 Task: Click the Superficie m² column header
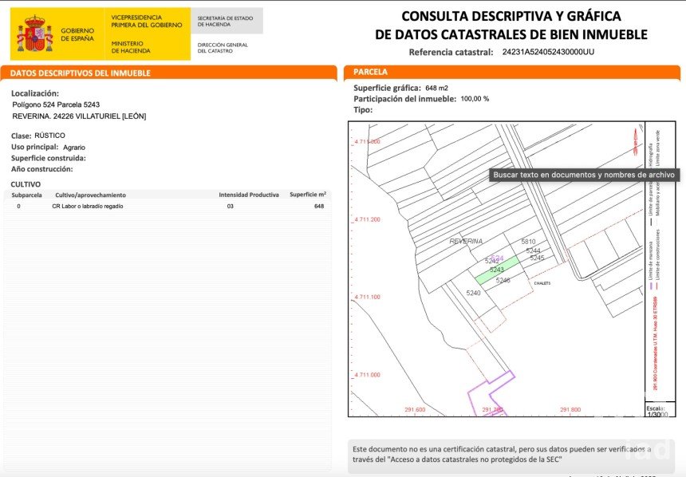307,194
